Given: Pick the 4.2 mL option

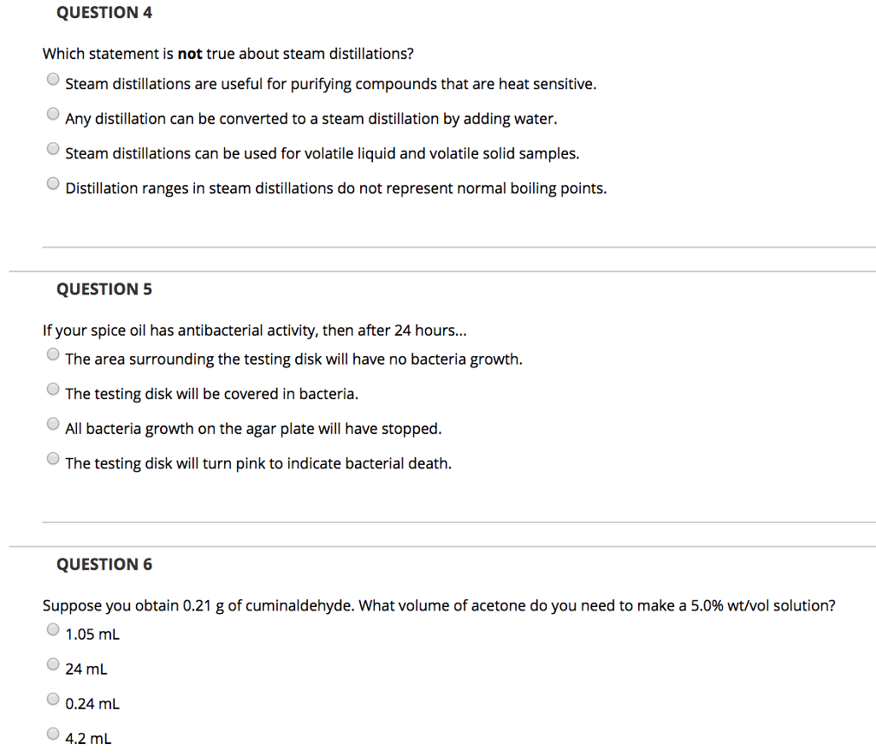Looking at the screenshot, I should pos(52,733).
